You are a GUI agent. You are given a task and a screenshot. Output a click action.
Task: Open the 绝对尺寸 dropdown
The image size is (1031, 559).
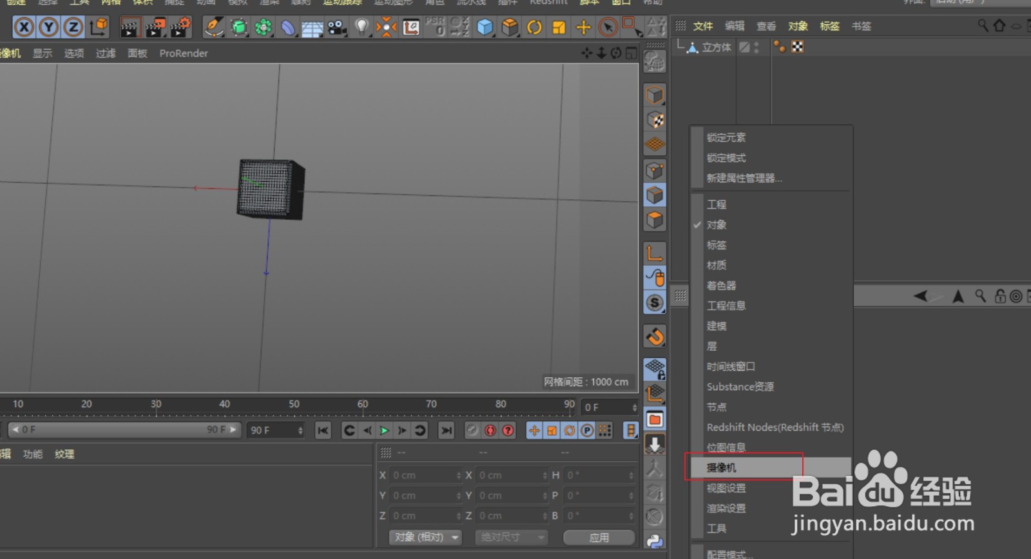tap(511, 537)
